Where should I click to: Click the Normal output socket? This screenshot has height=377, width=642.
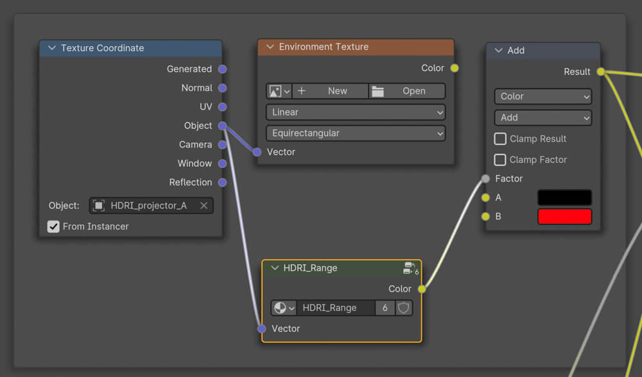pyautogui.click(x=222, y=88)
